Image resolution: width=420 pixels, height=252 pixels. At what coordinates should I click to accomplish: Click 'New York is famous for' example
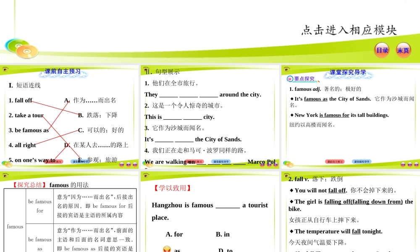[x=339, y=115]
